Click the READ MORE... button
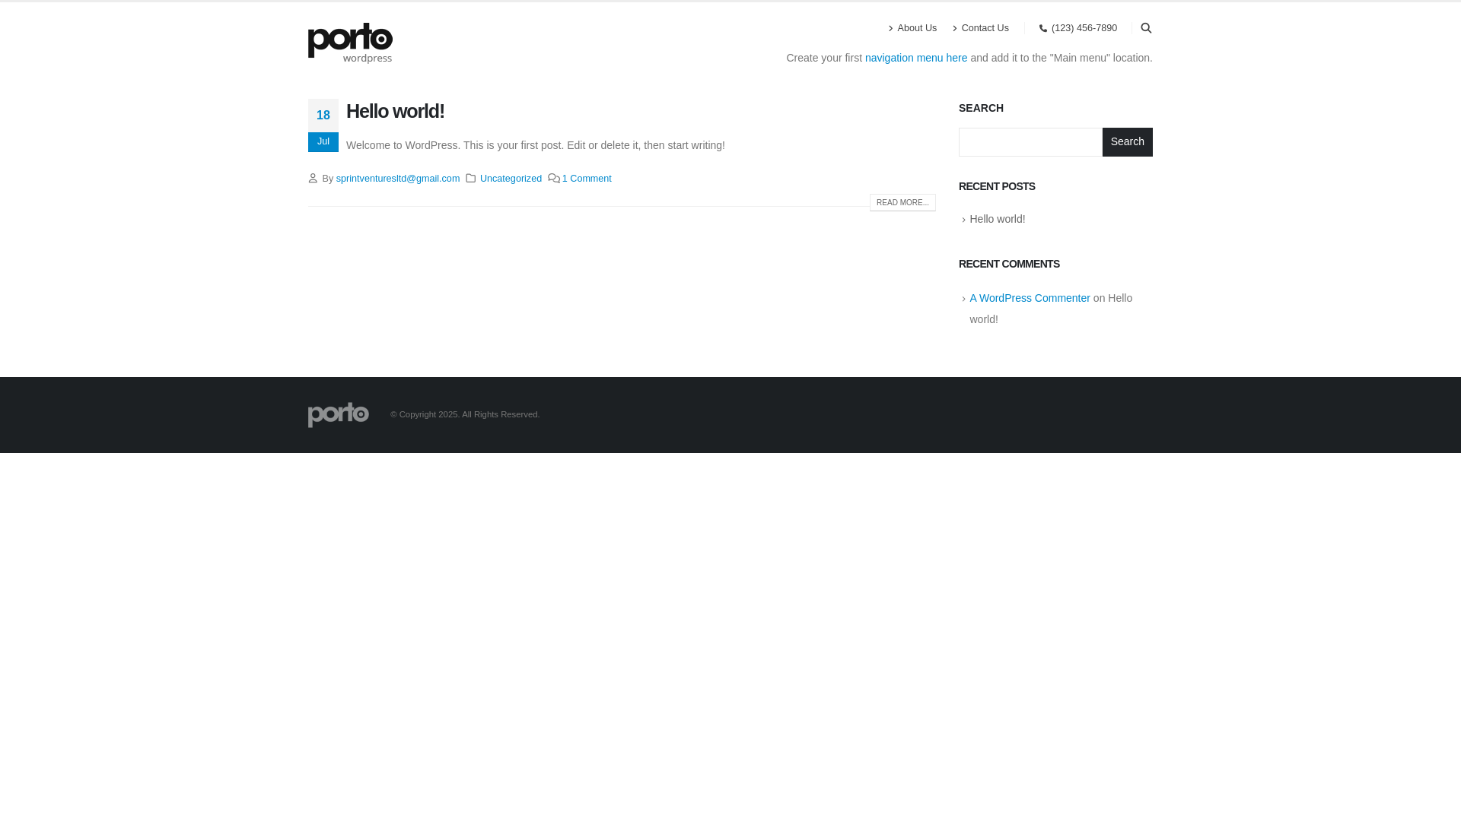 tap(902, 202)
